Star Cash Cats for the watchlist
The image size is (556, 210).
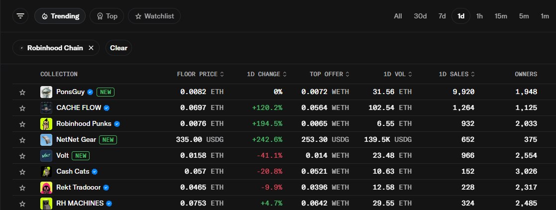(22, 172)
